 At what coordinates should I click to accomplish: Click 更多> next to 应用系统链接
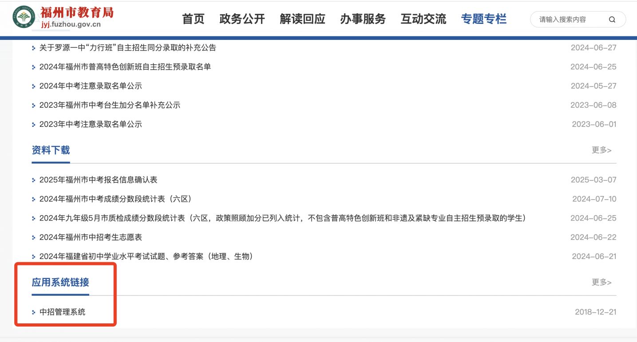coord(601,282)
